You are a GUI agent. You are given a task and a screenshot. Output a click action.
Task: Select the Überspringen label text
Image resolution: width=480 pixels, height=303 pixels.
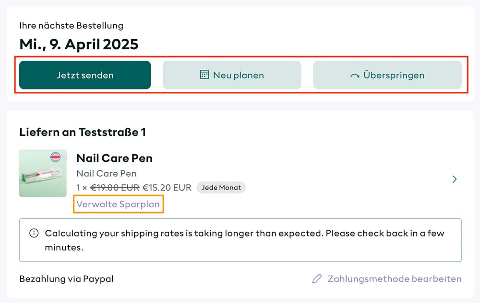[394, 75]
